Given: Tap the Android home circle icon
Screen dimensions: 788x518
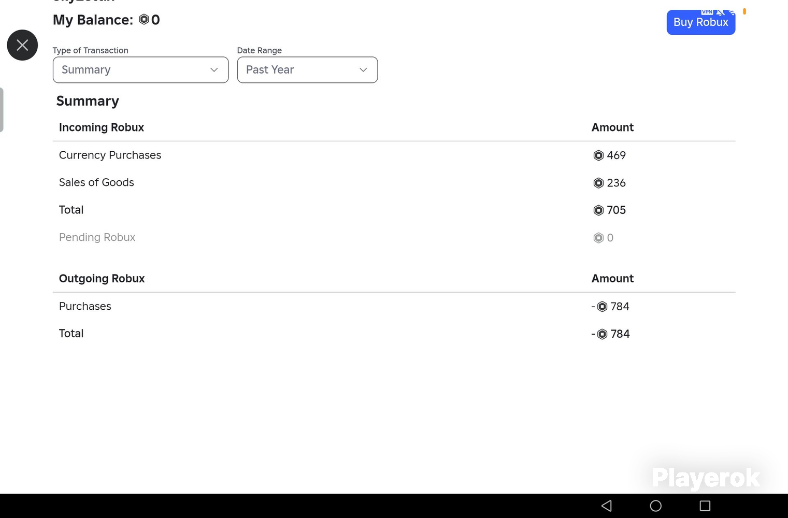Looking at the screenshot, I should click(x=656, y=506).
